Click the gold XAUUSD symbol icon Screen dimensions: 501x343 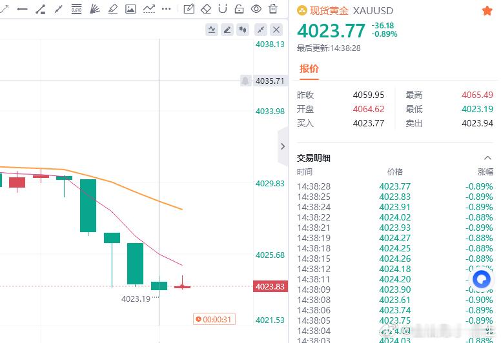302,11
